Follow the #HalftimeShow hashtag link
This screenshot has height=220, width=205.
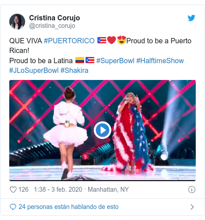(x=160, y=61)
